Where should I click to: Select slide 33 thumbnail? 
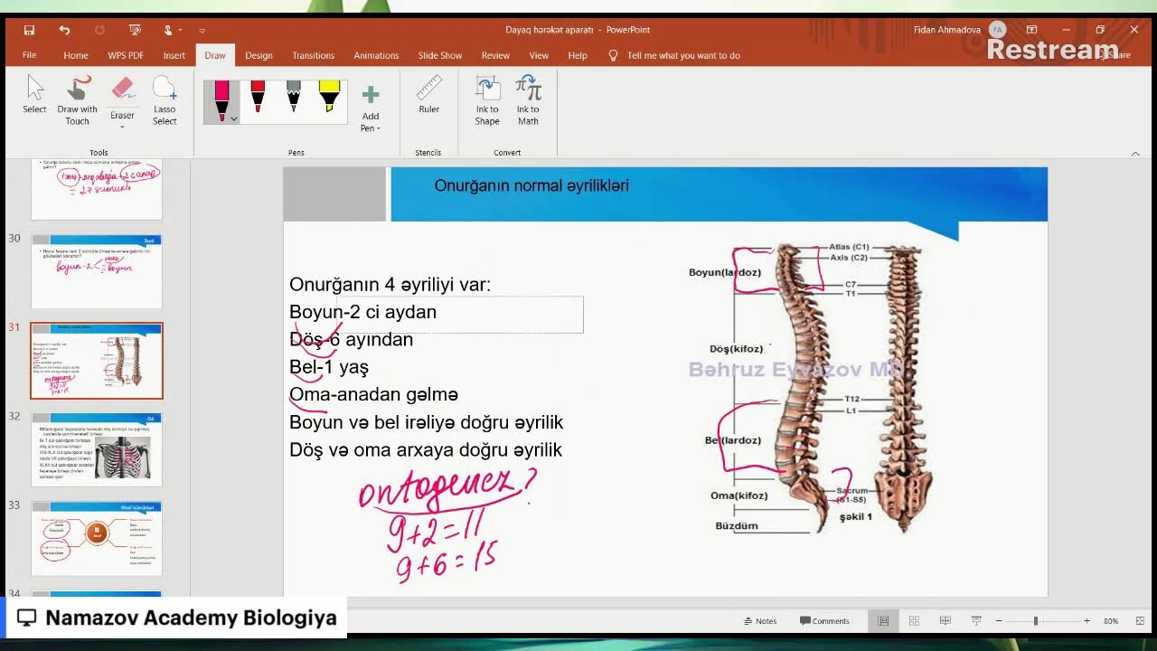pos(97,538)
